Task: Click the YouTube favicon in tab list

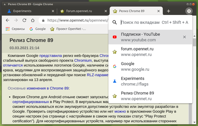Action: pos(115,37)
